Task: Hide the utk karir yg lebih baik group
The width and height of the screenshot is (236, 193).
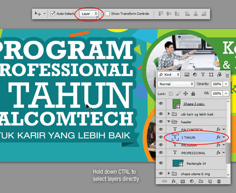Action: [x=161, y=114]
